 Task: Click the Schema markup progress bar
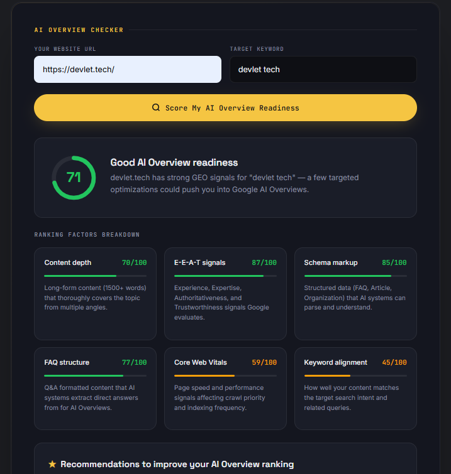pyautogui.click(x=355, y=276)
